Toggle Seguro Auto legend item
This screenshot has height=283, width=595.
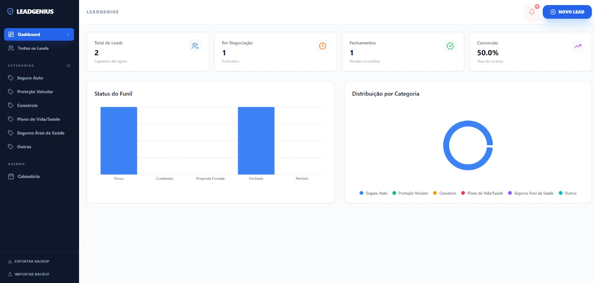click(x=374, y=193)
